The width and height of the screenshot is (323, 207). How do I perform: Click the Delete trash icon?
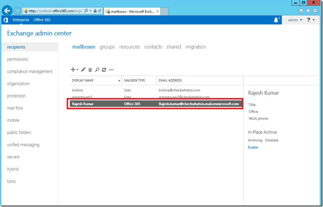[90, 70]
